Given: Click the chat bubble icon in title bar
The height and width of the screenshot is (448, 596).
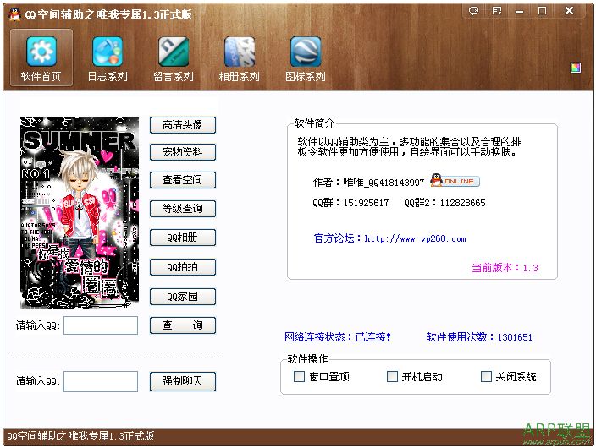Looking at the screenshot, I should pyautogui.click(x=473, y=11).
